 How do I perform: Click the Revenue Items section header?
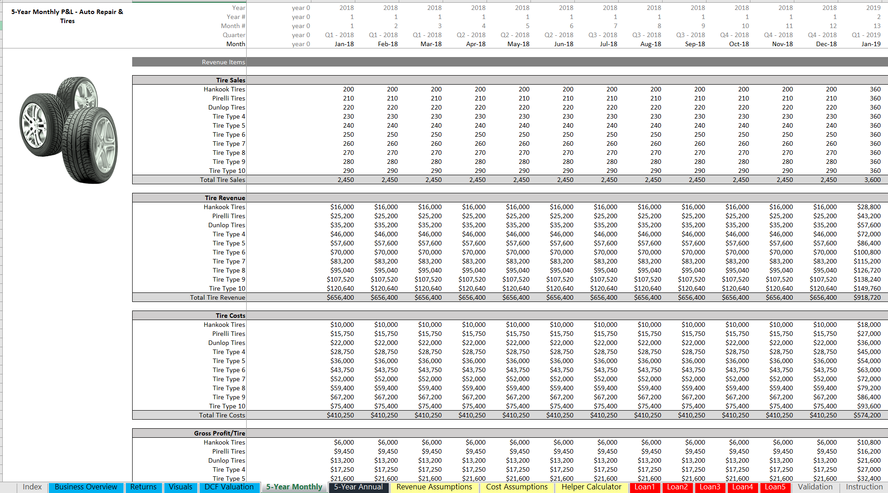(223, 62)
